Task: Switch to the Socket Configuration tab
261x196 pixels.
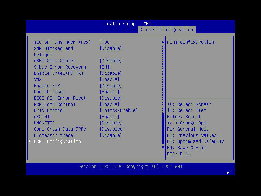Action: (x=167, y=29)
